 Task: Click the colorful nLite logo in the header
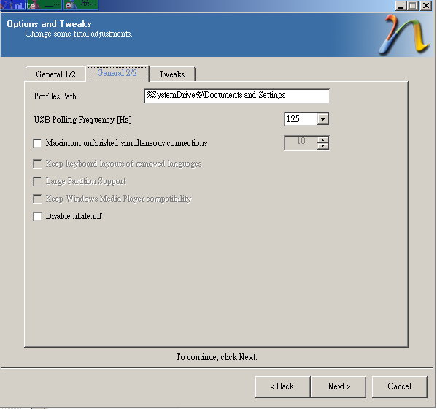(404, 34)
